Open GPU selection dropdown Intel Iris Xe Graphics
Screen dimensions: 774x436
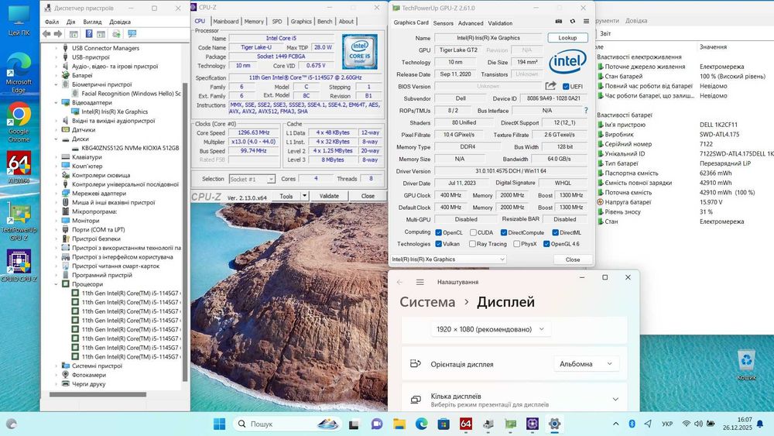coord(448,259)
